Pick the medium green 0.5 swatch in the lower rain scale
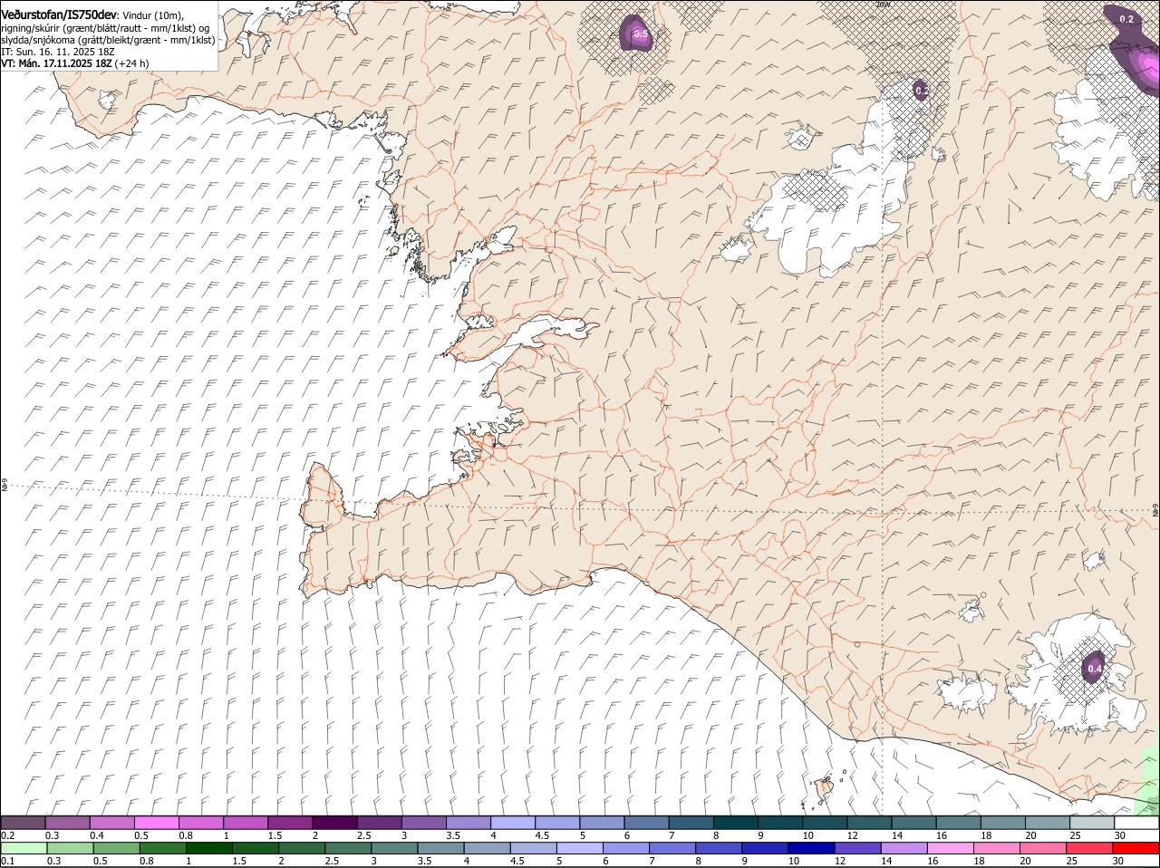1160x868 pixels. (117, 848)
